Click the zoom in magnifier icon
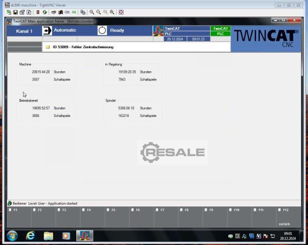The width and height of the screenshot is (308, 245). (x=92, y=12)
